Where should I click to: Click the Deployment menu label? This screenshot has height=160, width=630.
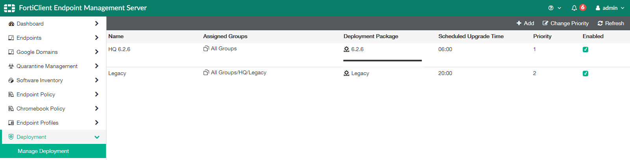coord(31,137)
